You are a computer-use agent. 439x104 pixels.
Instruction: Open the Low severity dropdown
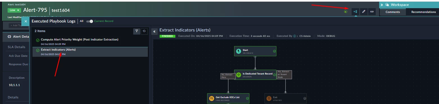coord(15,10)
